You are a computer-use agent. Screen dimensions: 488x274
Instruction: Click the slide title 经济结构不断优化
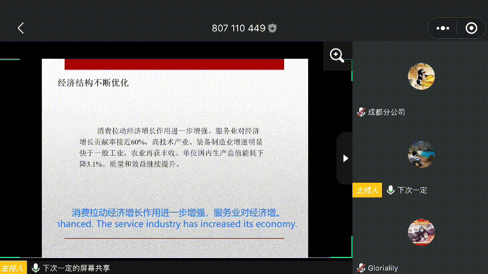click(93, 83)
